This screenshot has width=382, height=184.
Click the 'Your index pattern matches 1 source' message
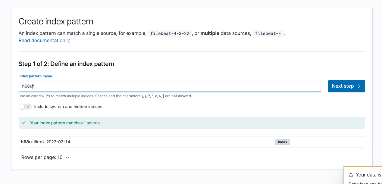tap(65, 123)
